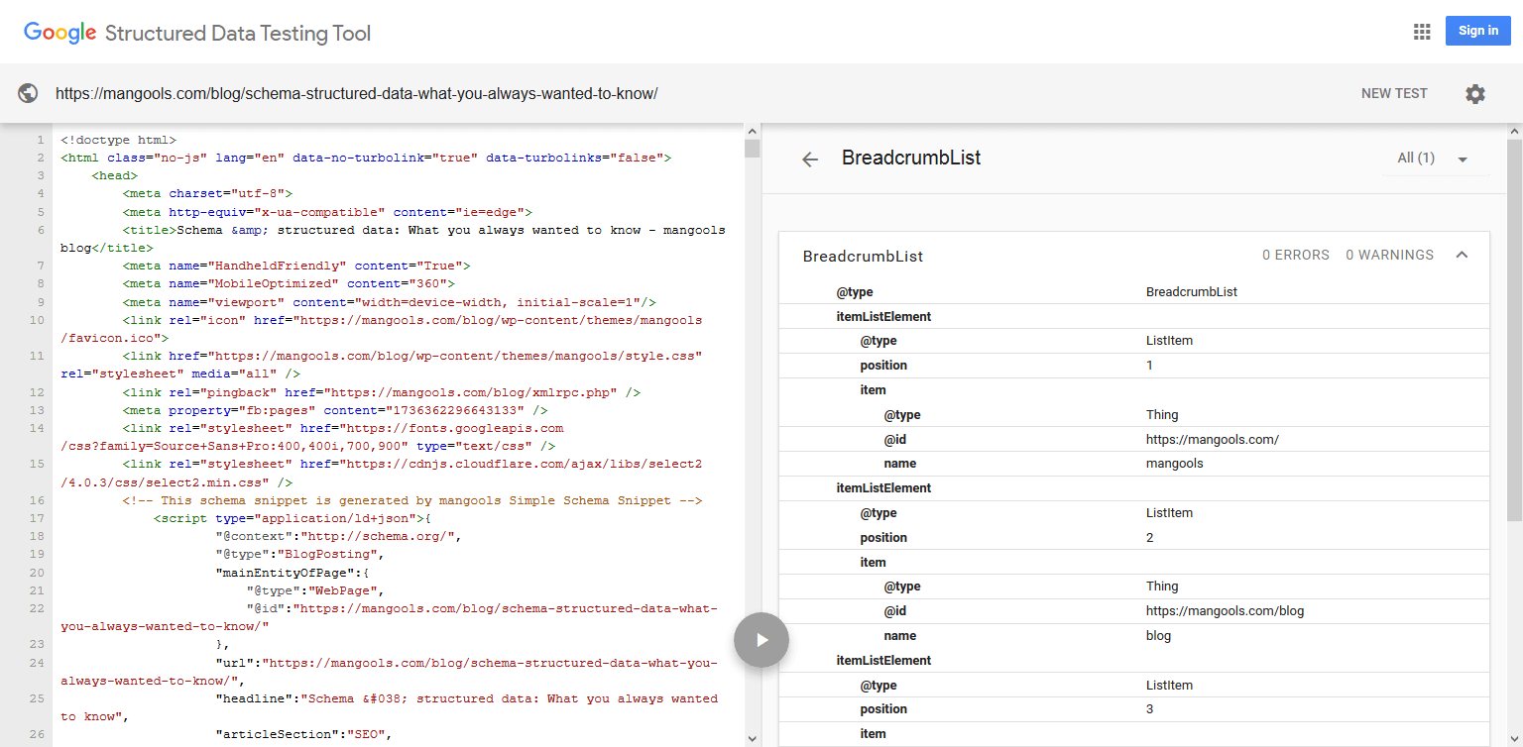The width and height of the screenshot is (1523, 747).
Task: Select the name mangools result row
Action: click(1134, 464)
